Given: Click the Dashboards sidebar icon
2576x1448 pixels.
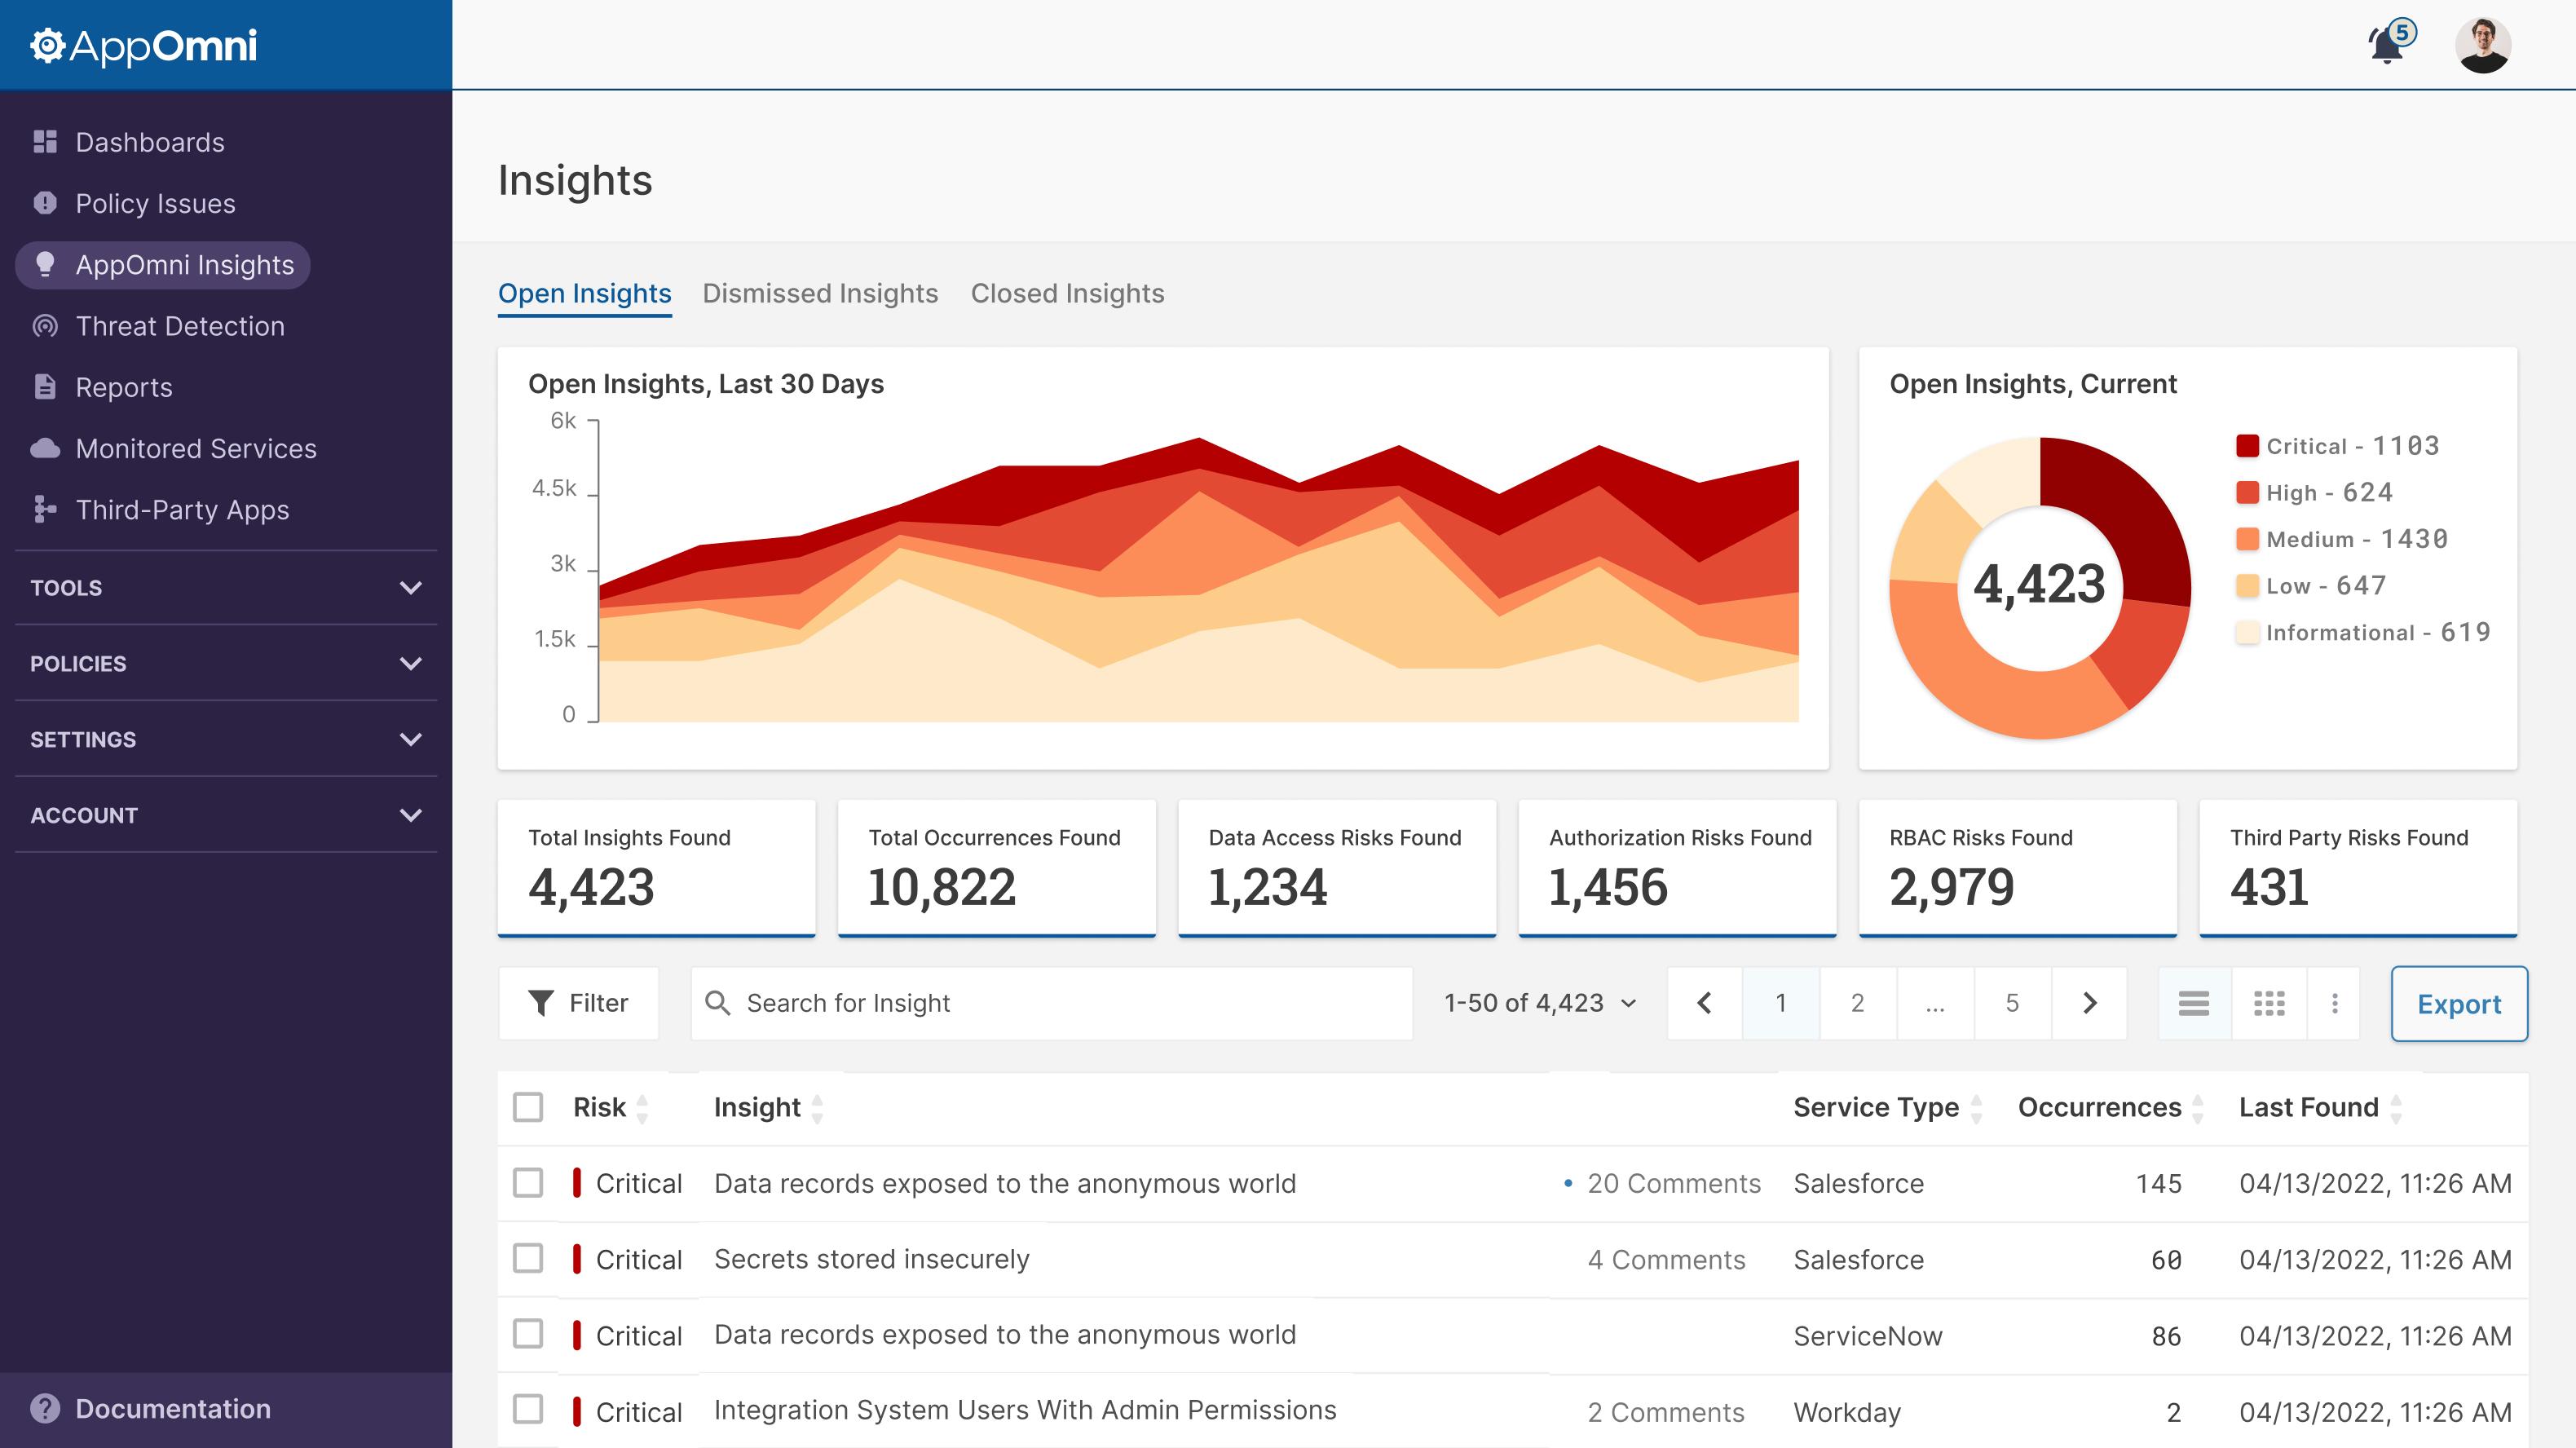Looking at the screenshot, I should (45, 142).
